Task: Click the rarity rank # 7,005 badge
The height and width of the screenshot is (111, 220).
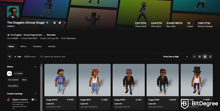Action: point(206,100)
